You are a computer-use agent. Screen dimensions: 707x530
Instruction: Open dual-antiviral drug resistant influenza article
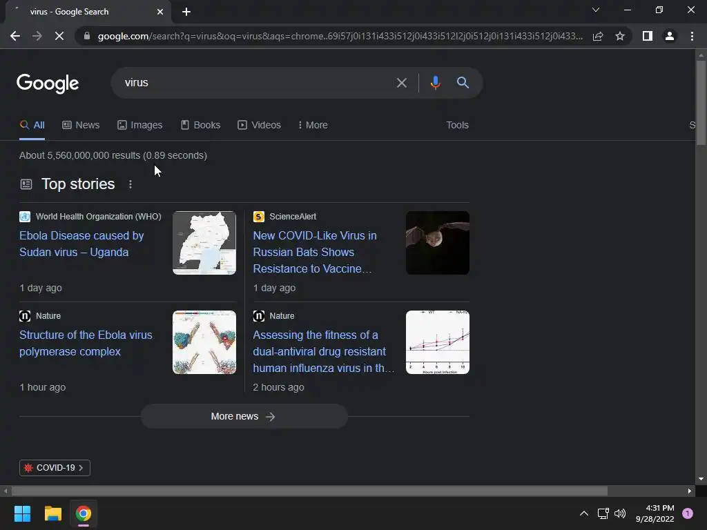[323, 351]
